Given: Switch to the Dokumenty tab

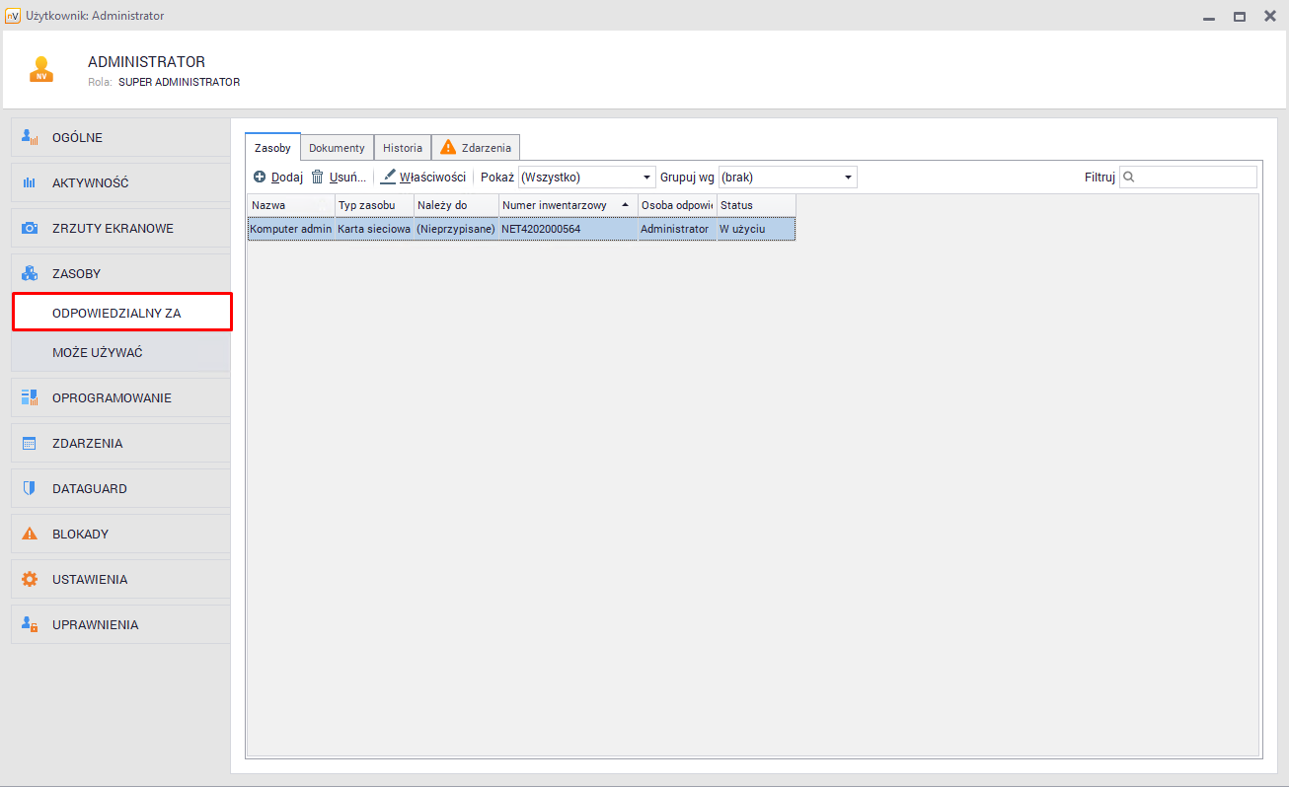Looking at the screenshot, I should pos(337,148).
